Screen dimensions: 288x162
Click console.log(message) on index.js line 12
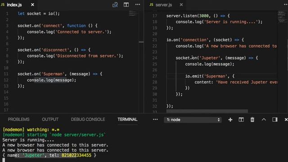point(52,80)
